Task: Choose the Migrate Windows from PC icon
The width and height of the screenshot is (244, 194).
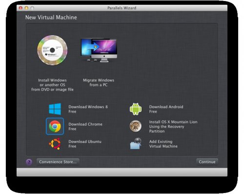Action: pyautogui.click(x=99, y=50)
